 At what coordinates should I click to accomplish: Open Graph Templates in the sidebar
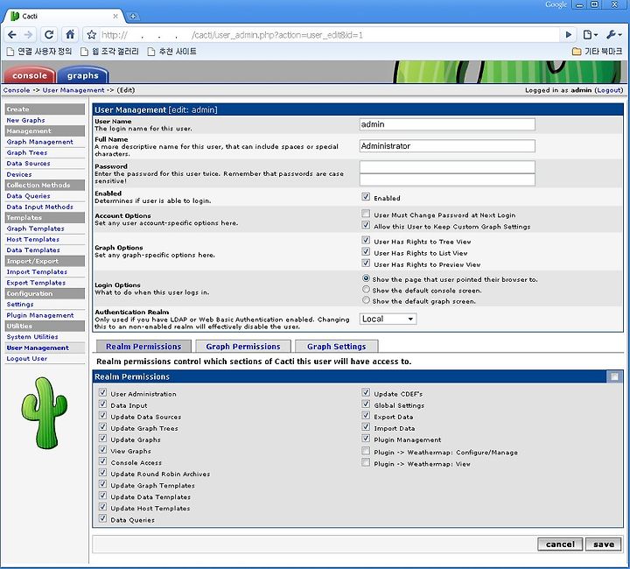[x=35, y=228]
